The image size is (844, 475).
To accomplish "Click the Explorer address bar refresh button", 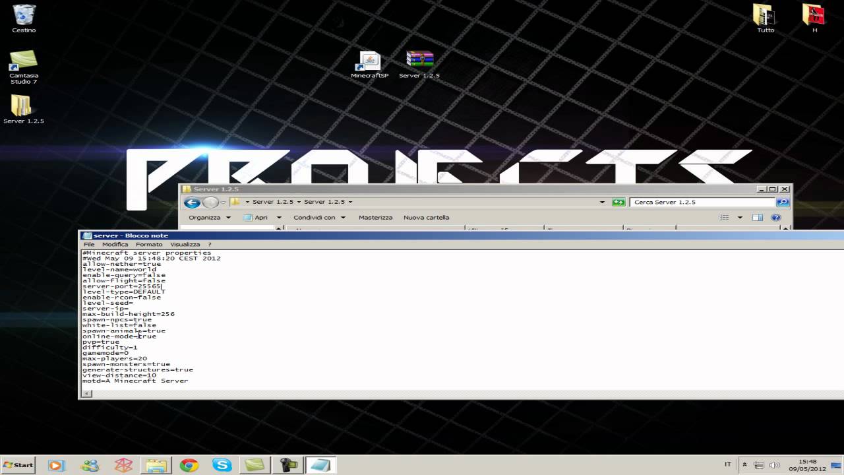I will pos(618,202).
